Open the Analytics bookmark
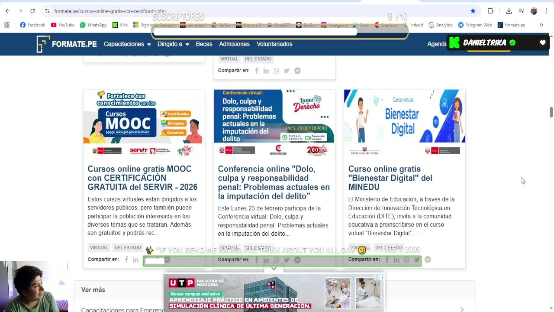554x312 pixels. pyautogui.click(x=441, y=25)
